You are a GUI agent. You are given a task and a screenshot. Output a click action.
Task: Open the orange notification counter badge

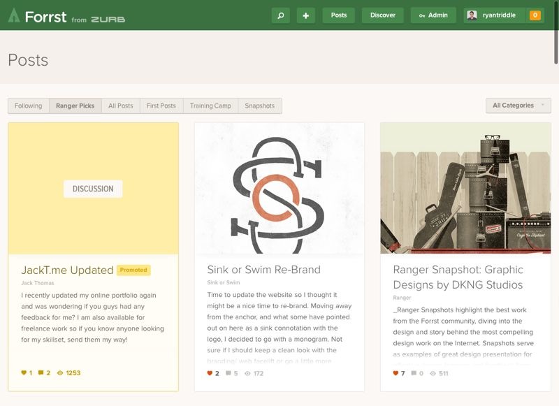point(535,15)
